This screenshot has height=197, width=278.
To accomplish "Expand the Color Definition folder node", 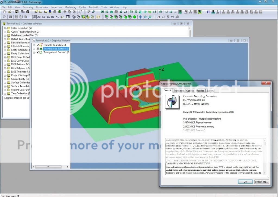I will point(5,28).
